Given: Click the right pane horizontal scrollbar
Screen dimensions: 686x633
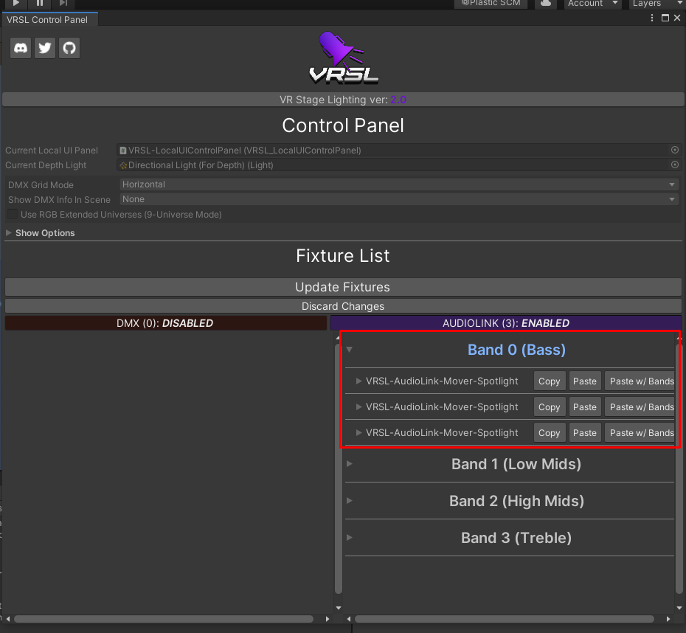Looking at the screenshot, I should point(505,619).
